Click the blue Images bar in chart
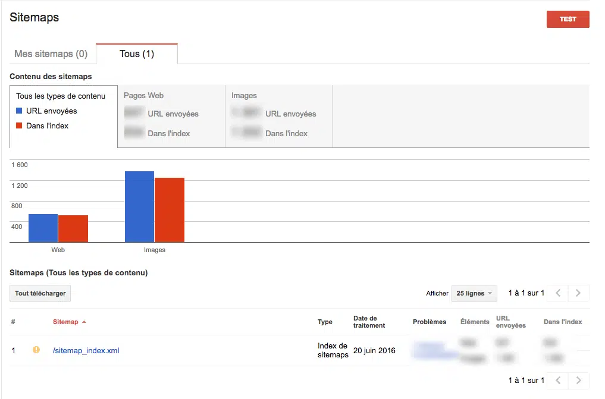The image size is (605, 399). click(139, 206)
